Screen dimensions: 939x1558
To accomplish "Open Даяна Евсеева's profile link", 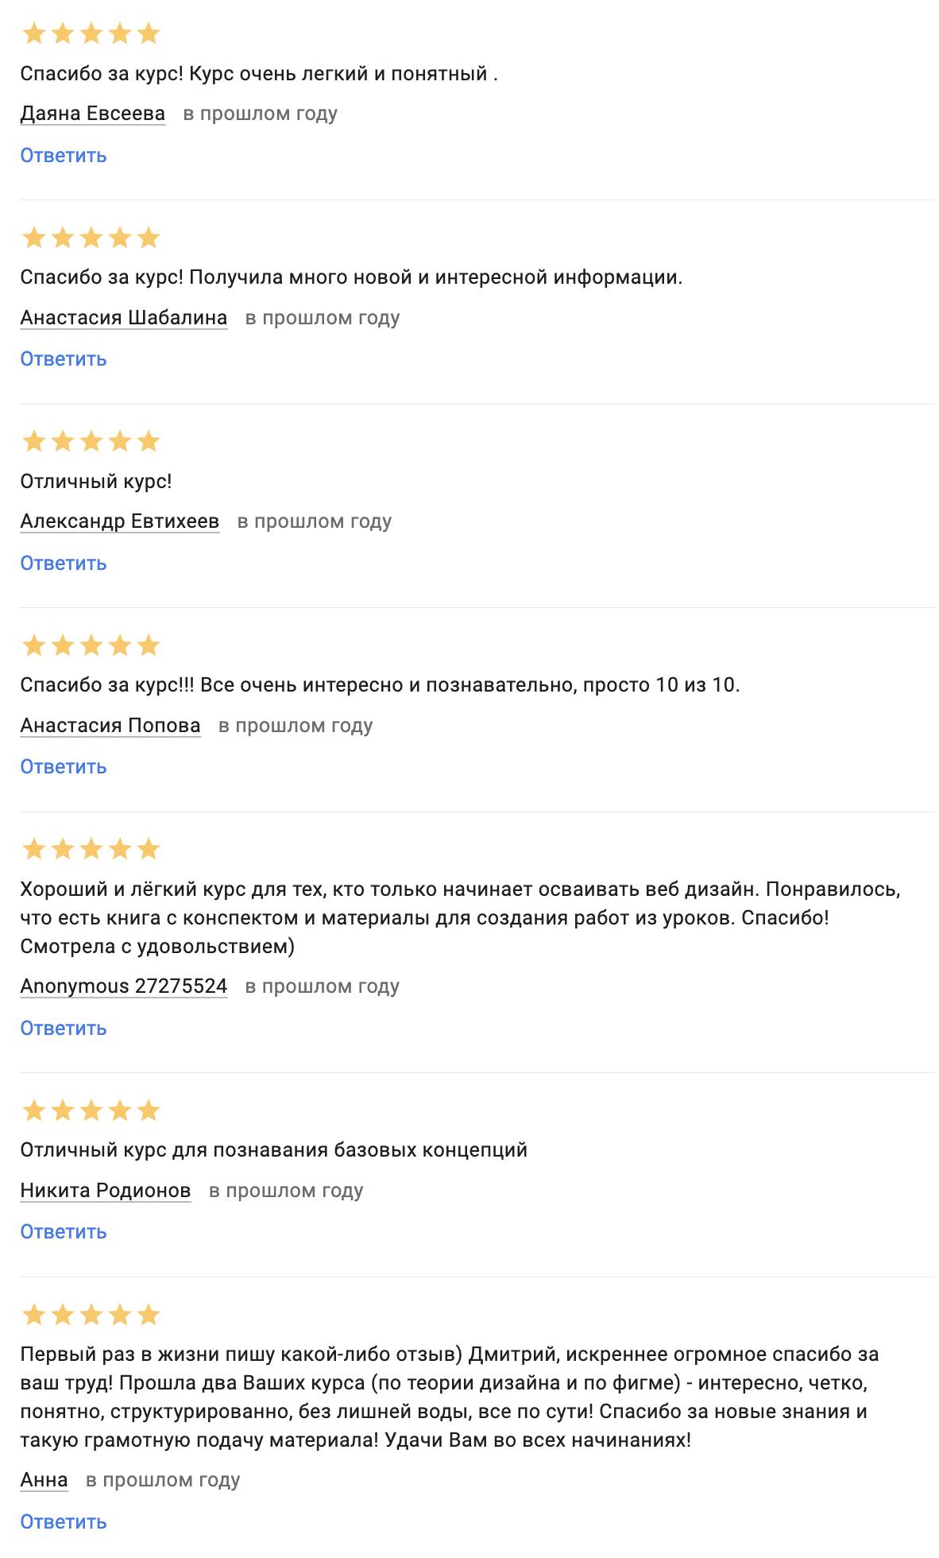I will (92, 114).
